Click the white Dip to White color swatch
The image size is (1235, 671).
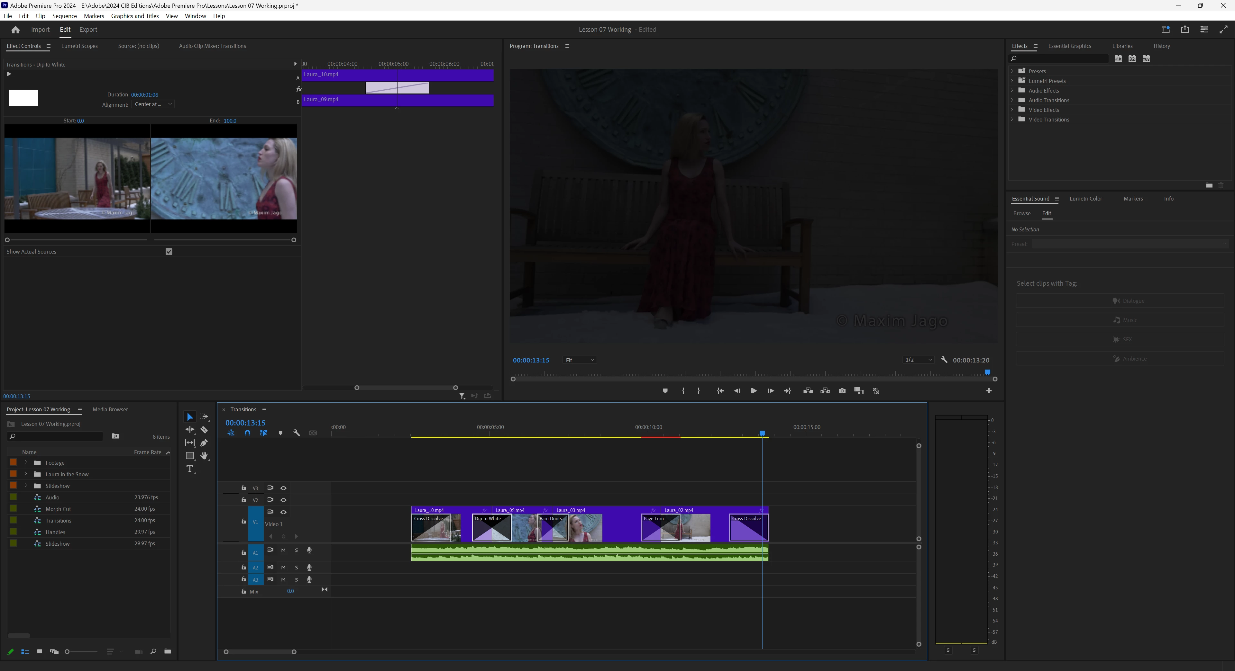click(23, 98)
